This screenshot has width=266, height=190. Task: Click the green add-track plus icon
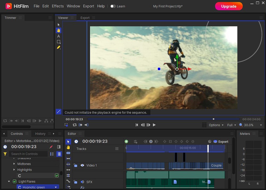(x=126, y=141)
